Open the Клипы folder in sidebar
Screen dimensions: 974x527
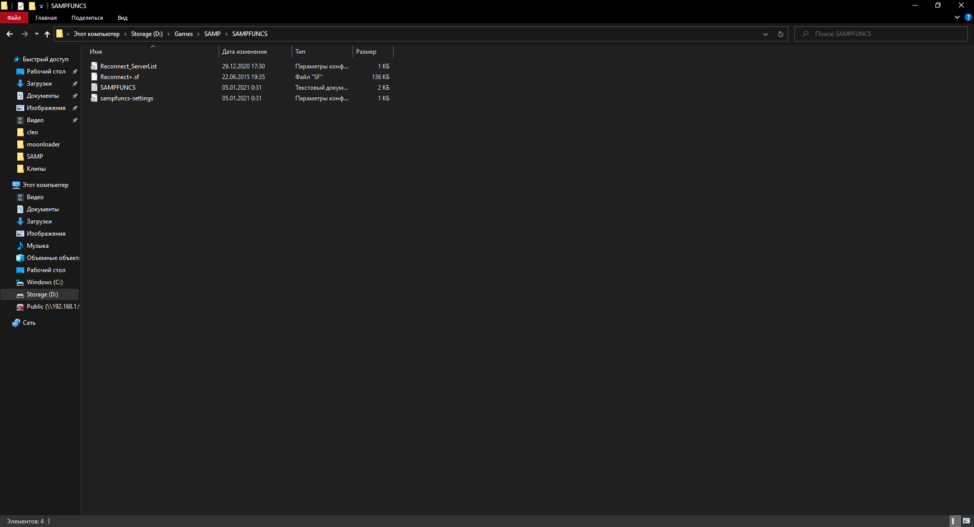pyautogui.click(x=36, y=169)
